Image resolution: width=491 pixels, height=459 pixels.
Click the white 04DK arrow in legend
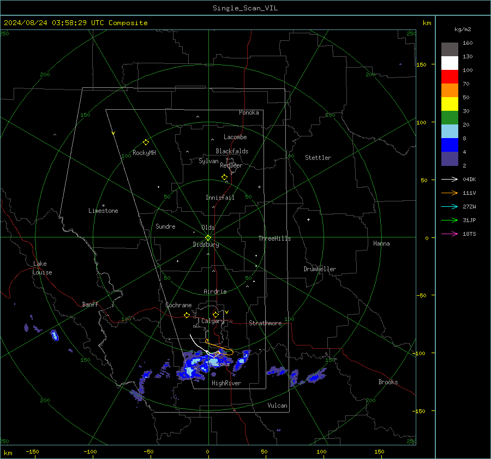point(450,179)
